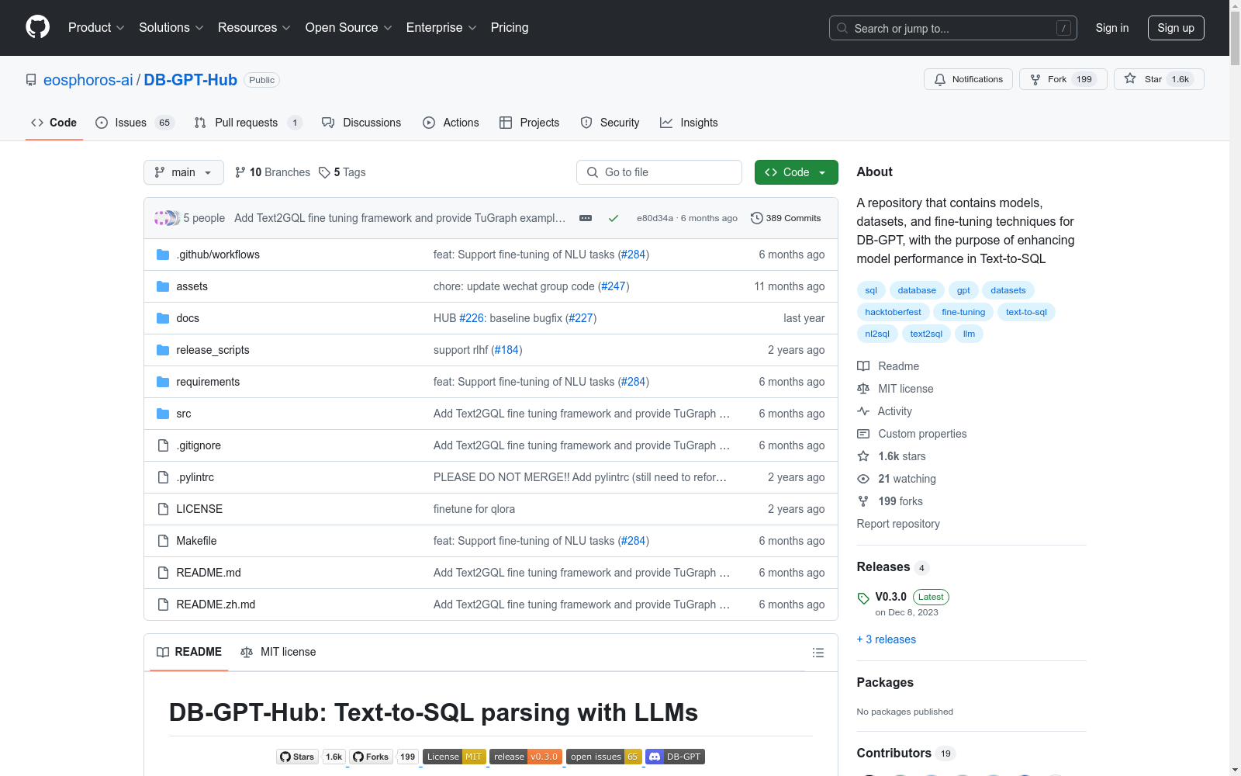Open the Actions tab

click(451, 123)
